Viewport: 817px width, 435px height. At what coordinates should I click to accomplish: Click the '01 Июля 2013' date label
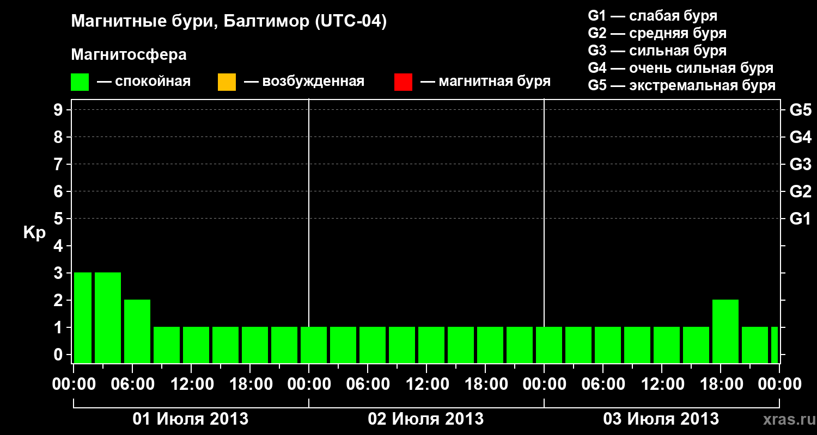pyautogui.click(x=191, y=419)
